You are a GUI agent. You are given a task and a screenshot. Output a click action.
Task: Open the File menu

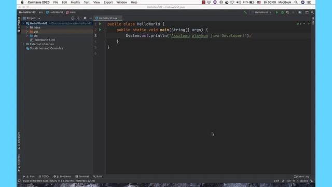pos(56,2)
